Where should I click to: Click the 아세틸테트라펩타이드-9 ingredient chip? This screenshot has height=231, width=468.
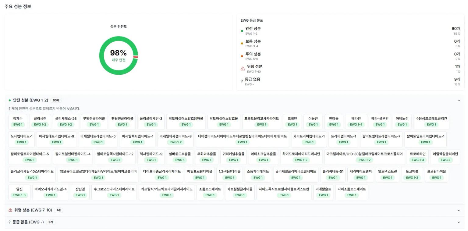click(x=56, y=139)
